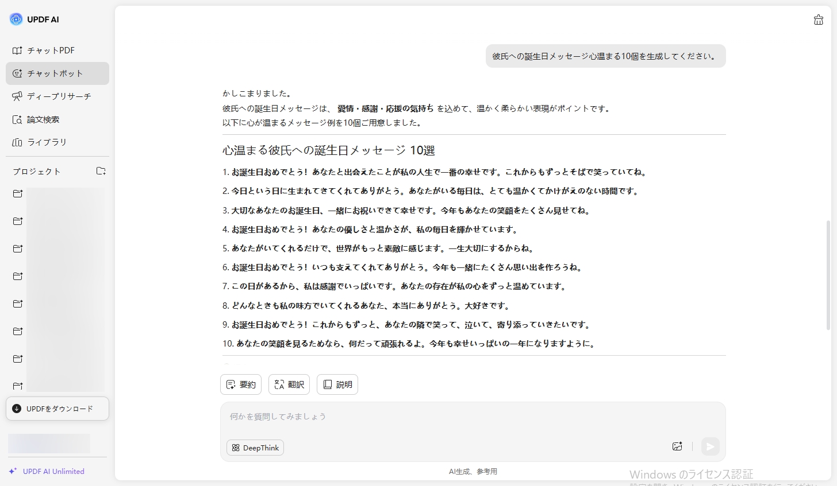837x486 pixels.
Task: Click the blurred account name in the sidebar
Action: pos(49,444)
